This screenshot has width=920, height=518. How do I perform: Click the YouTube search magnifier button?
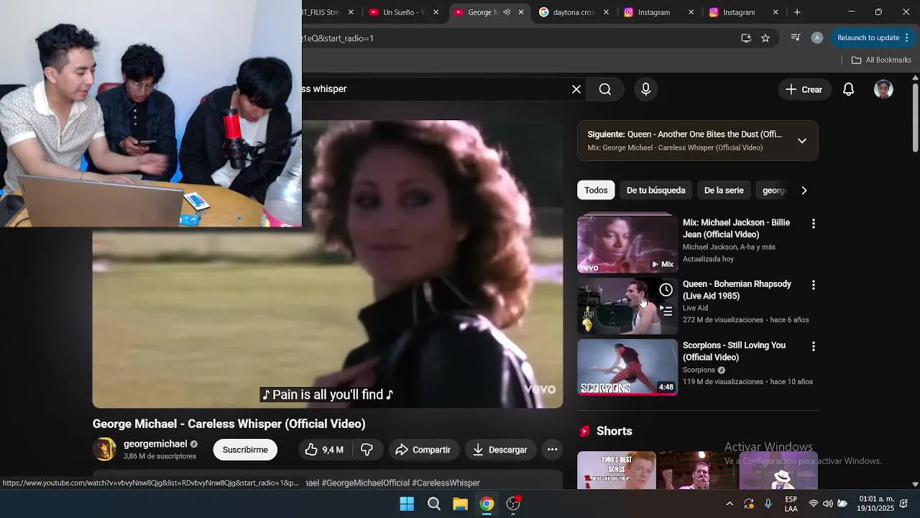coord(605,89)
